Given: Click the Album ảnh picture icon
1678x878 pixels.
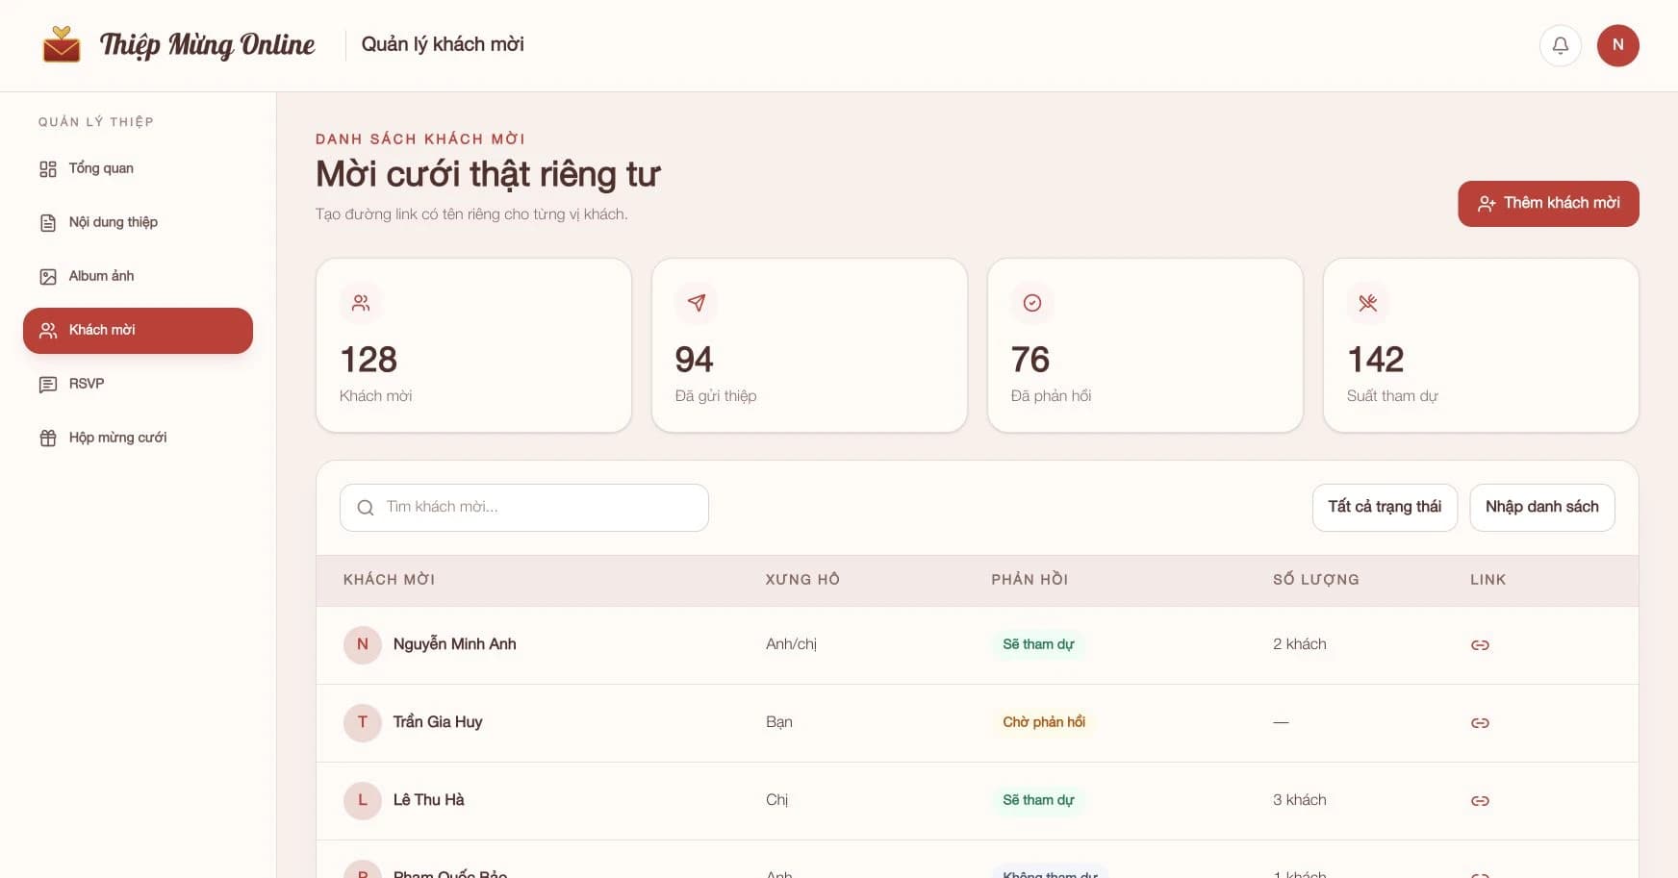Looking at the screenshot, I should [x=48, y=277].
